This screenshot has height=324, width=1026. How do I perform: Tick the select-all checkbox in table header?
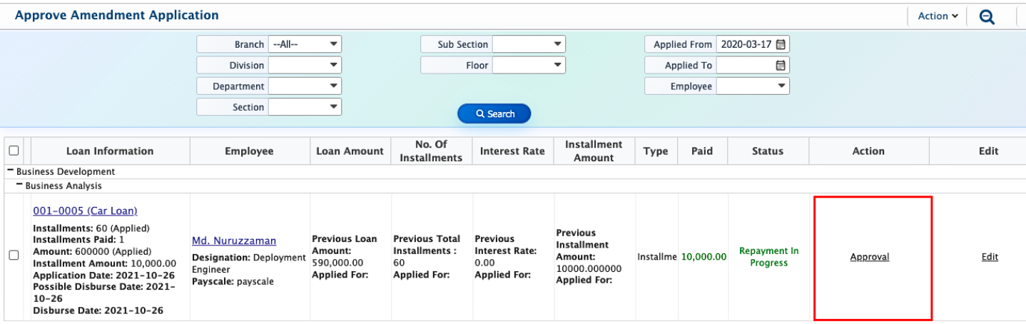(14, 151)
